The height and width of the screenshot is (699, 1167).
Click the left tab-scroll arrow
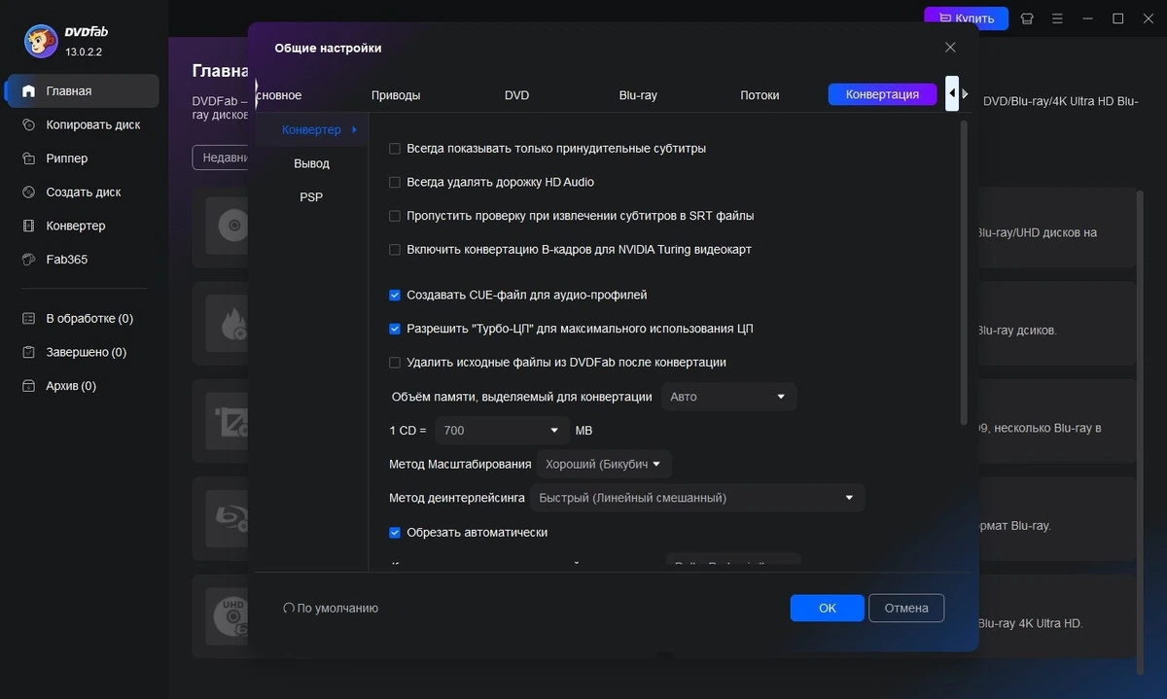click(952, 94)
